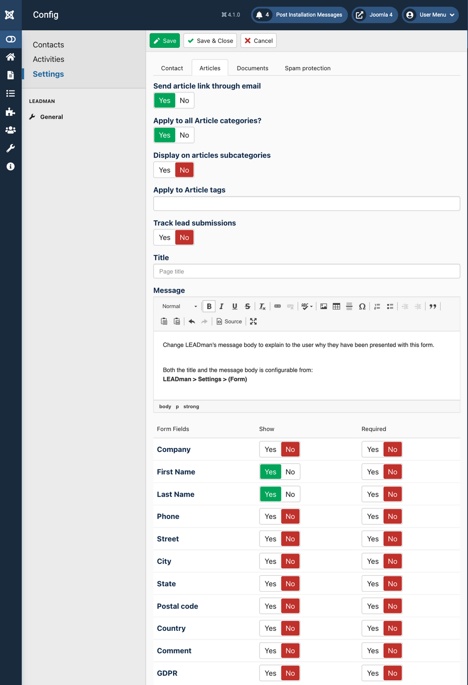Maximize the editor with fullscreen icon
Image resolution: width=468 pixels, height=685 pixels.
[254, 321]
